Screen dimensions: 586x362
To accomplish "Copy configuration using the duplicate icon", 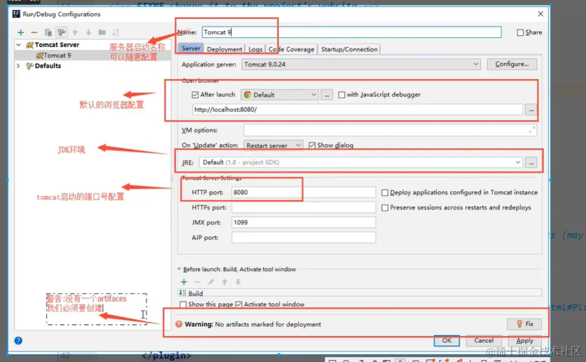I will point(48,33).
